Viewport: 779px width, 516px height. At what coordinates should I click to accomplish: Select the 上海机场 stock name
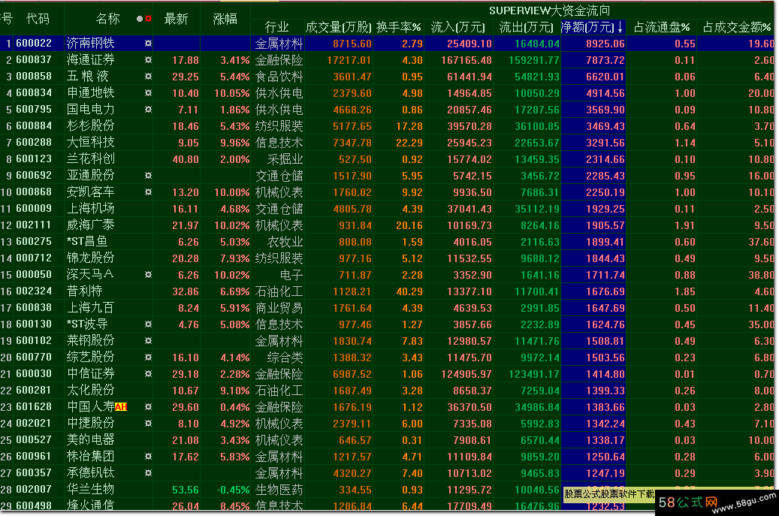click(x=90, y=208)
